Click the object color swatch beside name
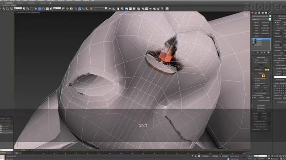Viewport: 286px width, 160px height. (270, 16)
